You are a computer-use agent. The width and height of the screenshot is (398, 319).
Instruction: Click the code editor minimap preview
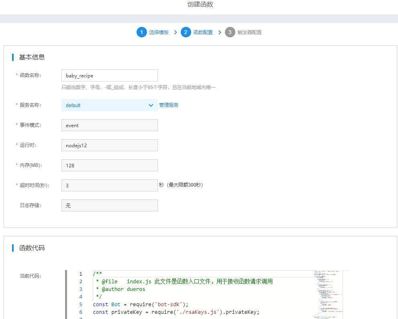pyautogui.click(x=329, y=293)
